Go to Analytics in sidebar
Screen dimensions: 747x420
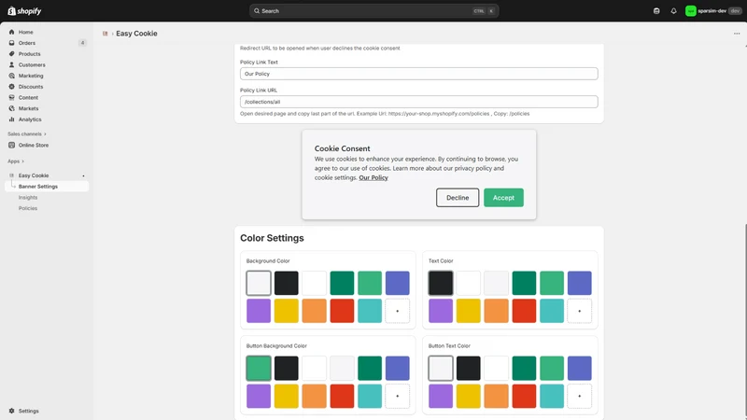(30, 119)
